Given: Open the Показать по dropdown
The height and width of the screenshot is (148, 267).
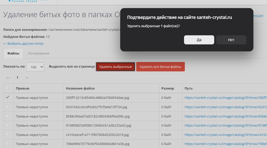Looking at the screenshot, I should point(35,67).
